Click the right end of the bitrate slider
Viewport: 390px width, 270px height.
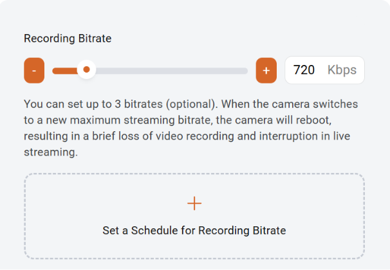coord(245,71)
